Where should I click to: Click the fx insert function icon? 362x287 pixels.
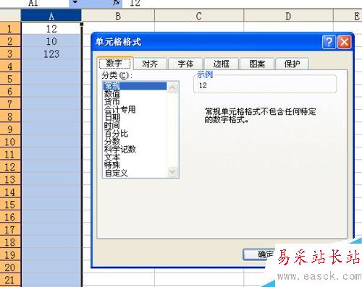117,2
